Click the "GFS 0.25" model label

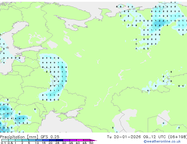[50, 137]
